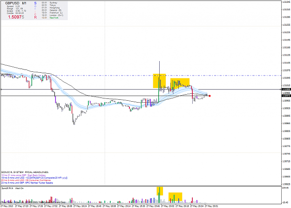Click the Swaps value row
Screen dimensions: 291x208
click(x=16, y=11)
